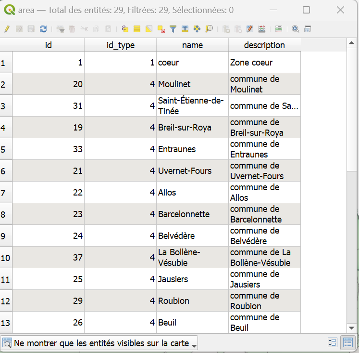Viewport: 359px width, 353px height.
Task: Copy selected rows to clipboard
Action: tap(96, 29)
